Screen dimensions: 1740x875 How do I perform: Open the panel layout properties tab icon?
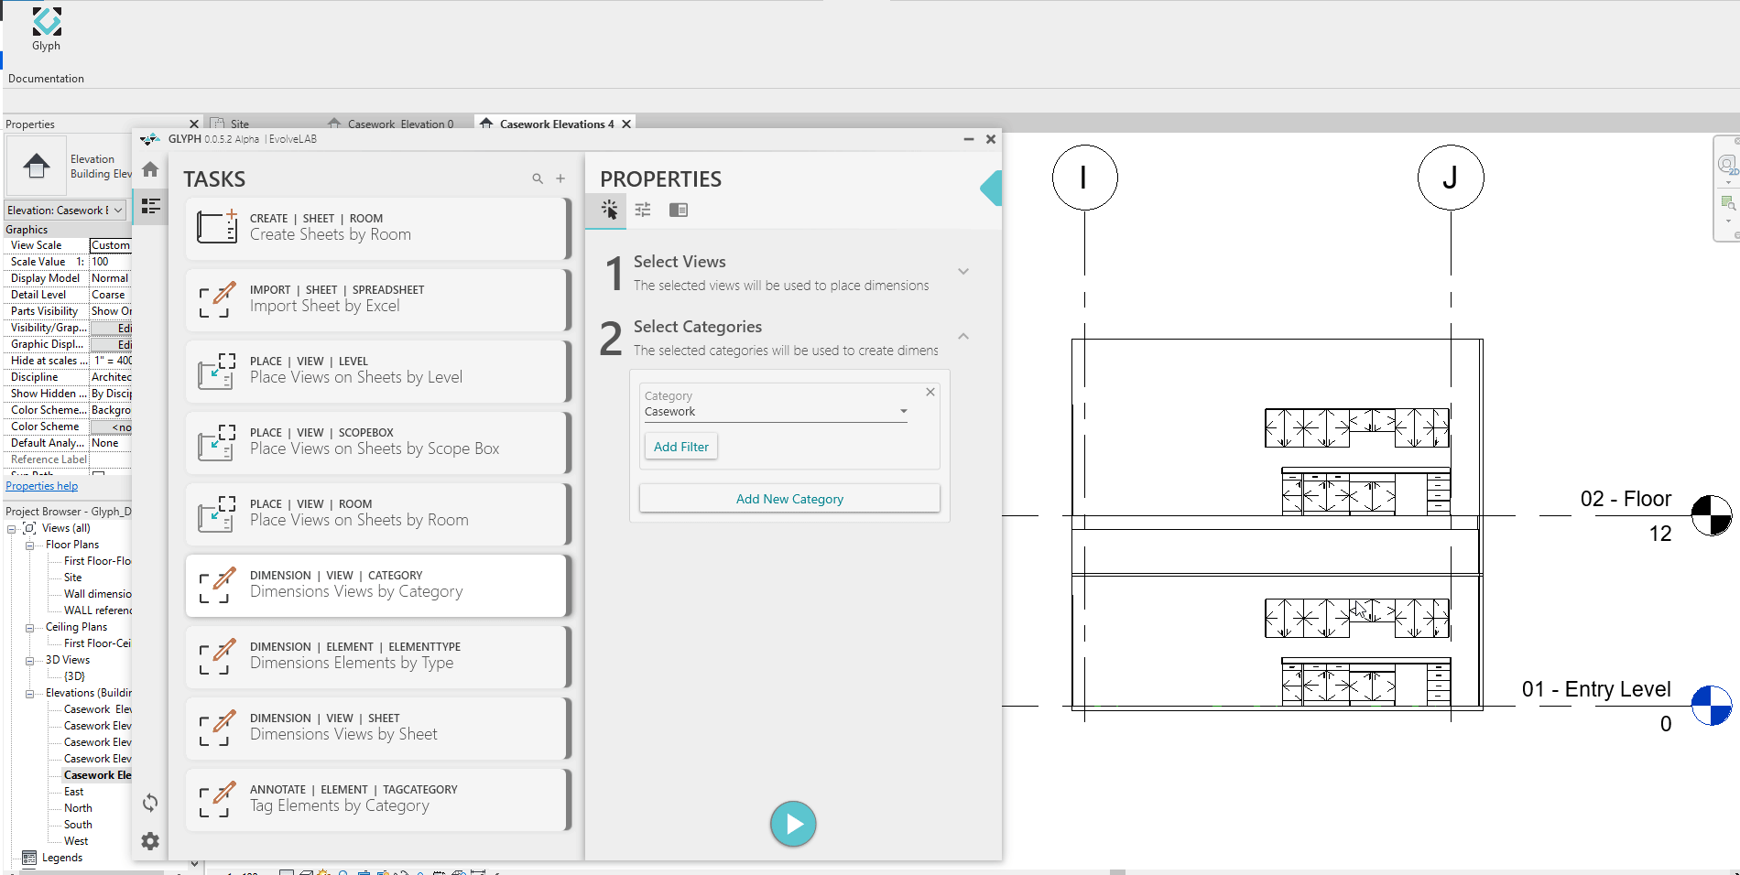(679, 210)
